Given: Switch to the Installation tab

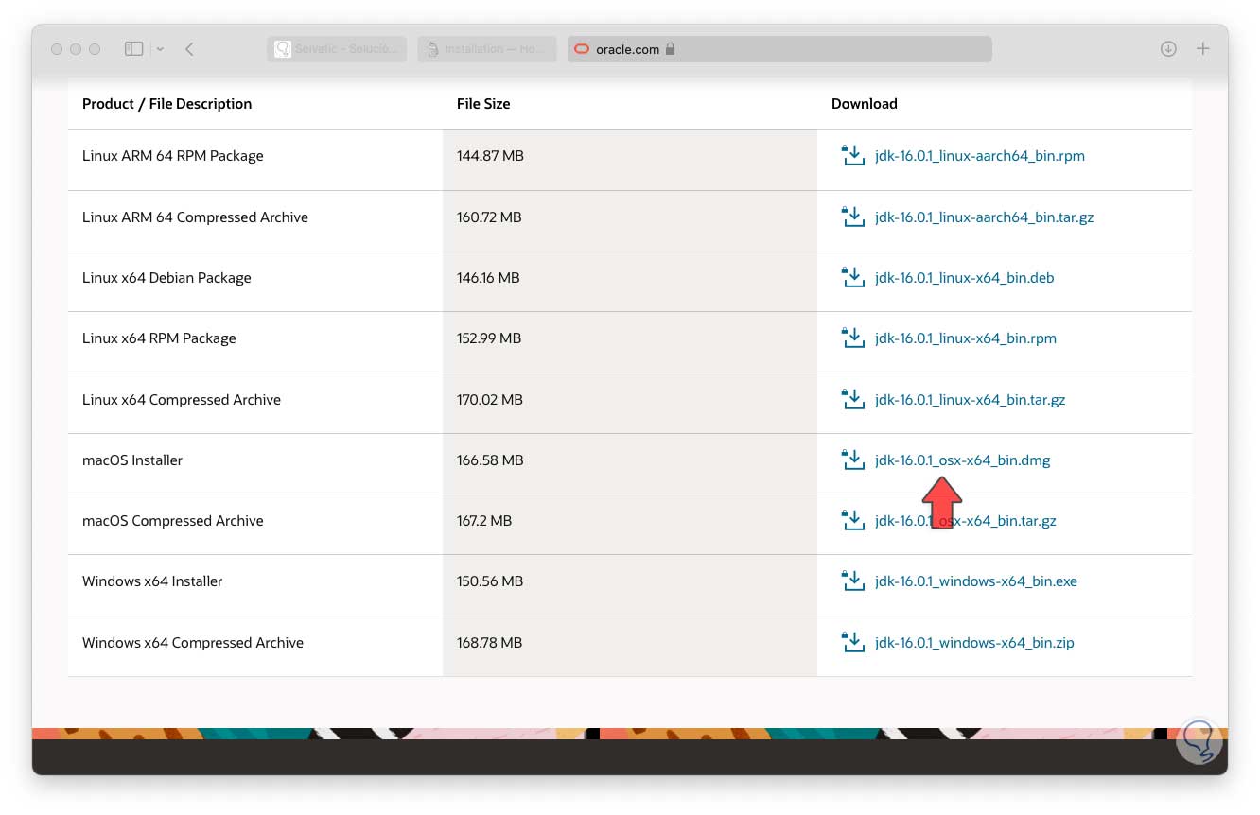Looking at the screenshot, I should pyautogui.click(x=487, y=49).
